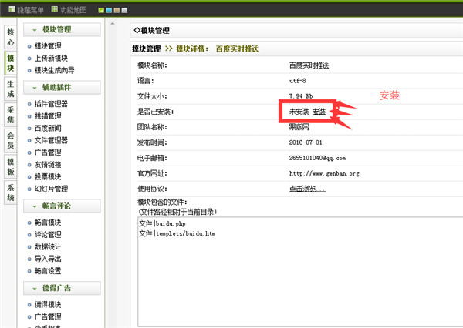Open 畅言模块 in the sidebar

pos(48,223)
